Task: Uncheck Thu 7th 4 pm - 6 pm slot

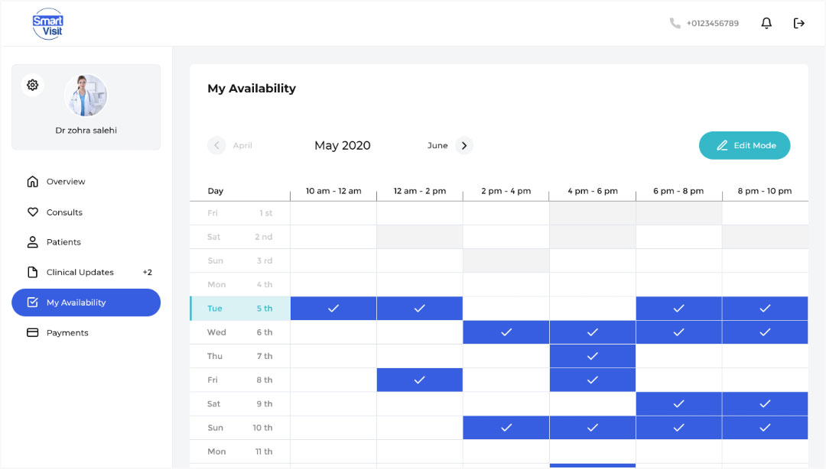Action: (x=593, y=356)
